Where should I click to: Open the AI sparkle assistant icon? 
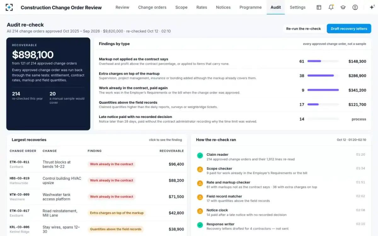(x=371, y=7)
